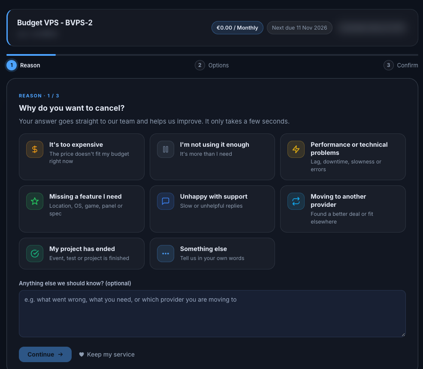Choose the chat bubble unhappy with support icon
This screenshot has width=423, height=369.
tap(165, 201)
